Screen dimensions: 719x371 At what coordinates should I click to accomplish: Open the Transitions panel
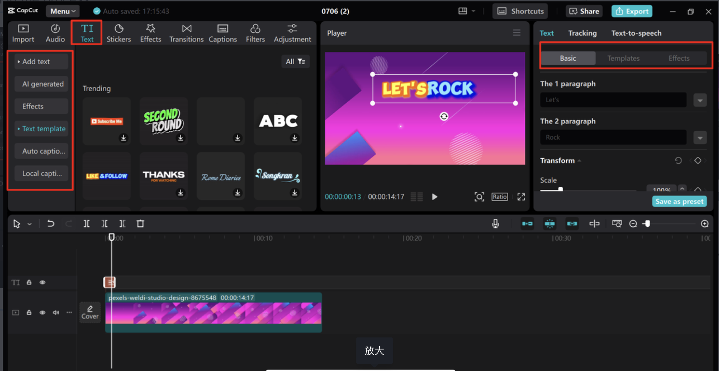coord(186,33)
